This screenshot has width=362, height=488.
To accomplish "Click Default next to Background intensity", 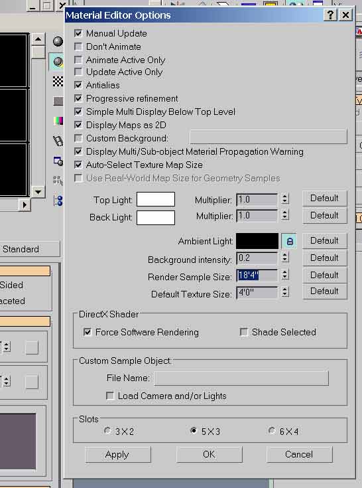I will click(324, 258).
